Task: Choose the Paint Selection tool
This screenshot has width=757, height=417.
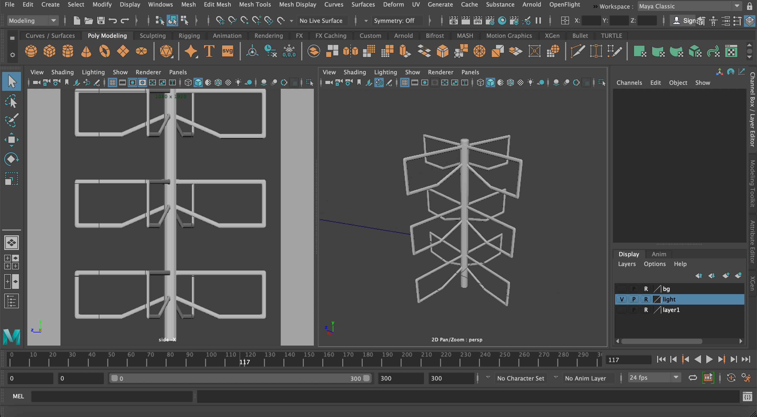Action: click(x=12, y=121)
